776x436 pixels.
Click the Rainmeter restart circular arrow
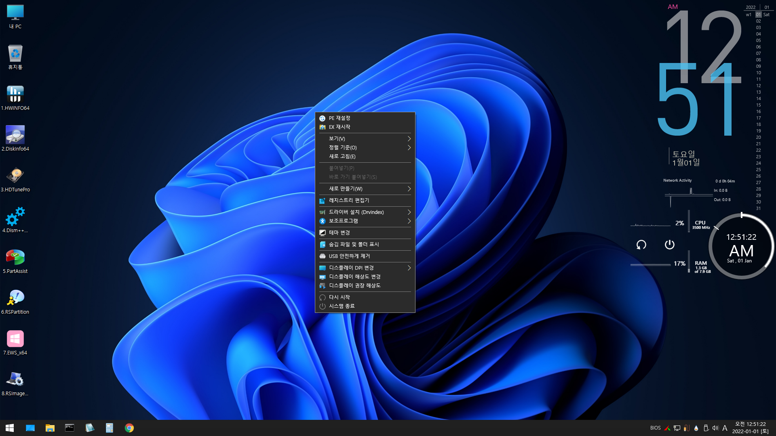(641, 245)
